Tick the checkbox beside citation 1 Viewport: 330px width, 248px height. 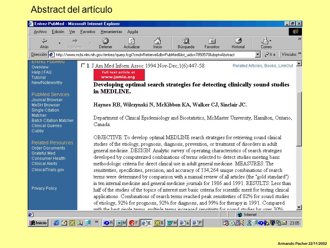(x=83, y=65)
